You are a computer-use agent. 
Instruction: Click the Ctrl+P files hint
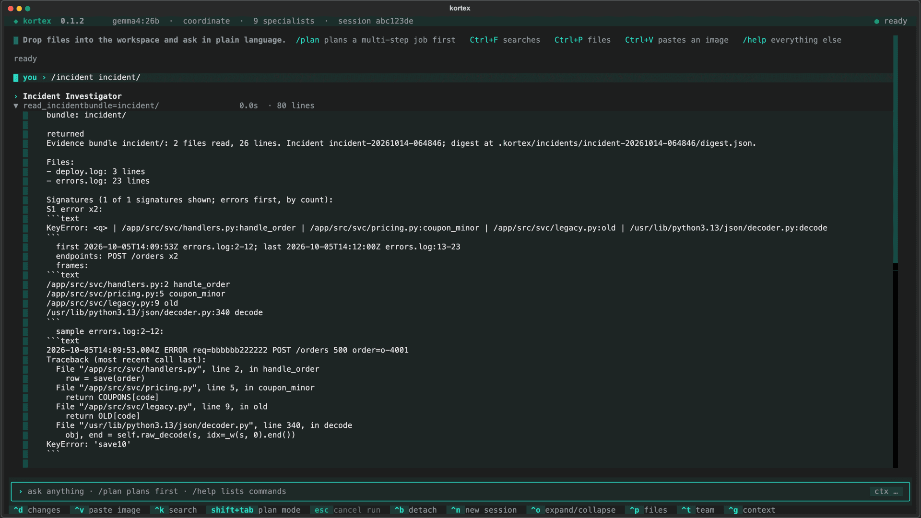point(582,40)
